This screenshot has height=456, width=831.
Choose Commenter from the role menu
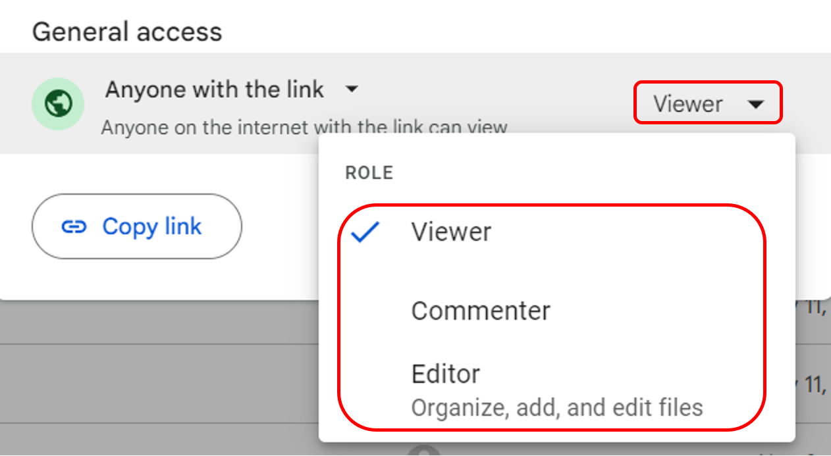pyautogui.click(x=481, y=311)
